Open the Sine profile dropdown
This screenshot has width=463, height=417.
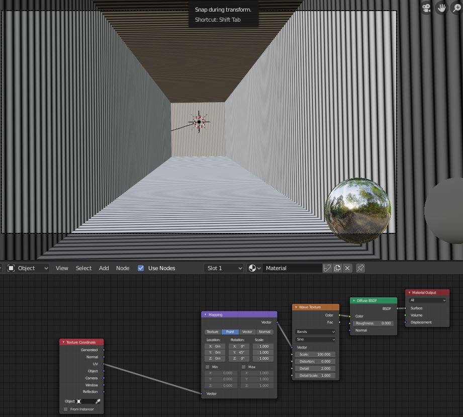click(315, 339)
